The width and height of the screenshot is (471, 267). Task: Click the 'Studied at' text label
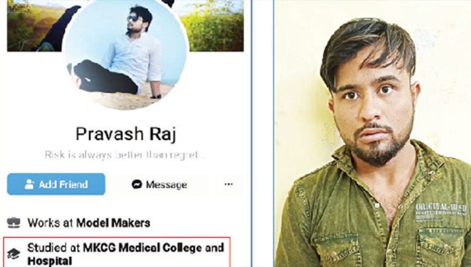point(54,248)
